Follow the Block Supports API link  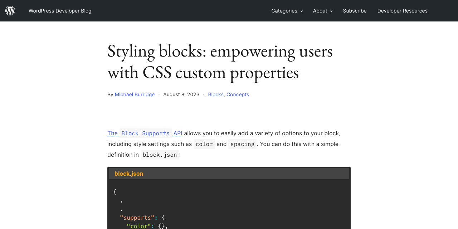pos(145,133)
